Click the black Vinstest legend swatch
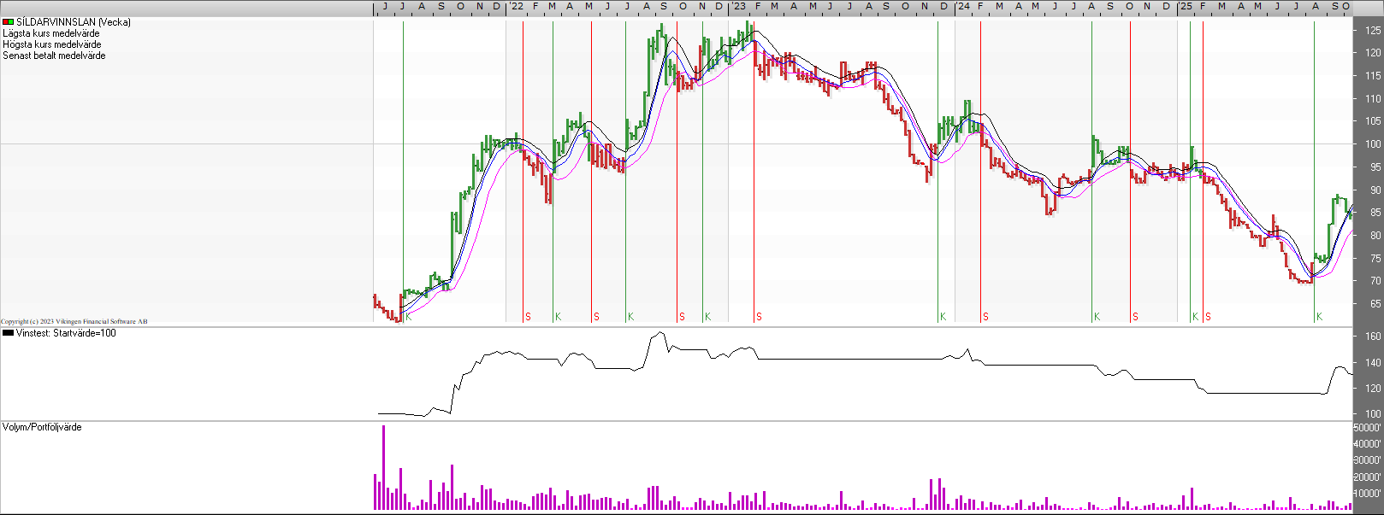This screenshot has width=1384, height=515. pos(8,333)
